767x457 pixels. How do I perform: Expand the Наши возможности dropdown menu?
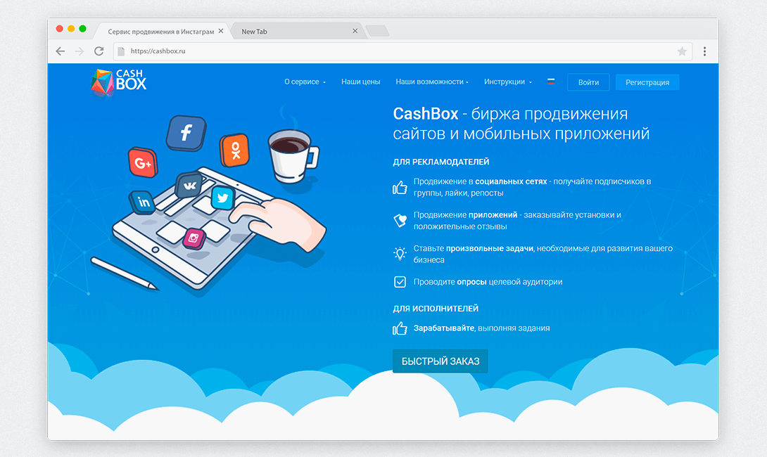(x=432, y=82)
